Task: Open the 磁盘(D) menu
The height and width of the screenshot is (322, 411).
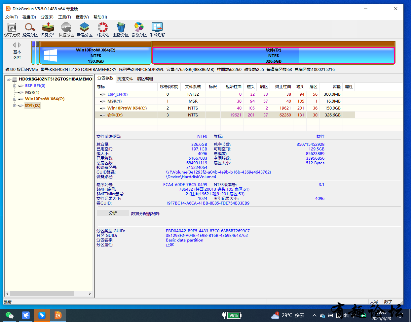Action: (29, 17)
